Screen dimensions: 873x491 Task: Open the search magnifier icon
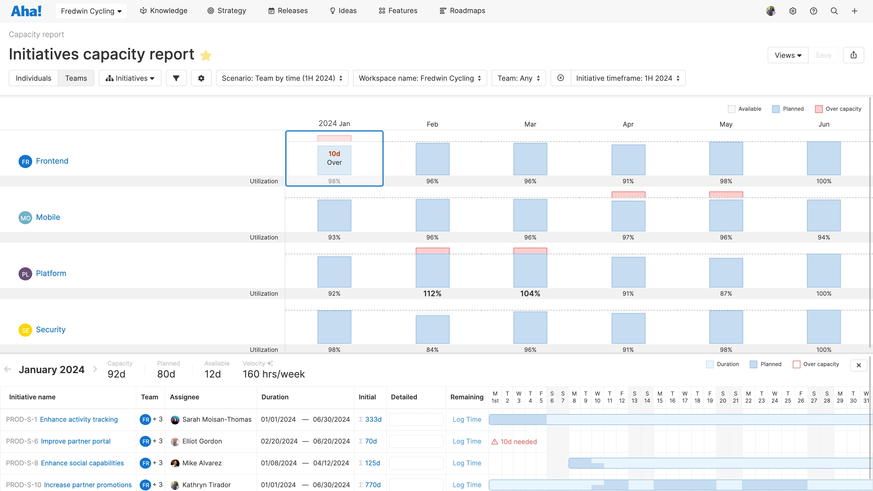coord(834,11)
